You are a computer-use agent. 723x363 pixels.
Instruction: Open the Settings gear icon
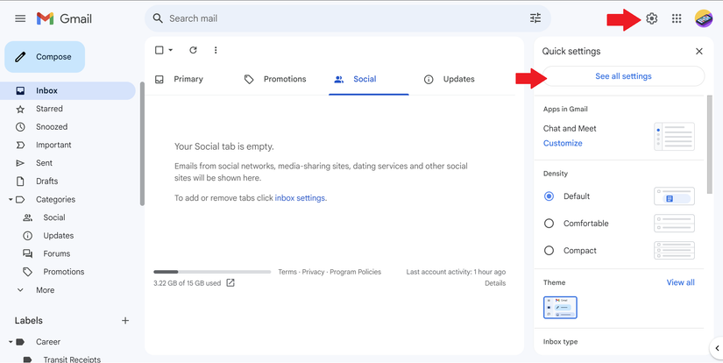tap(651, 18)
